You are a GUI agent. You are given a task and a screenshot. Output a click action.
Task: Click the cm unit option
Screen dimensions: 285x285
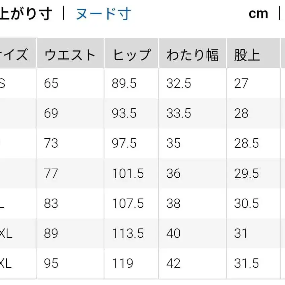pyautogui.click(x=259, y=13)
